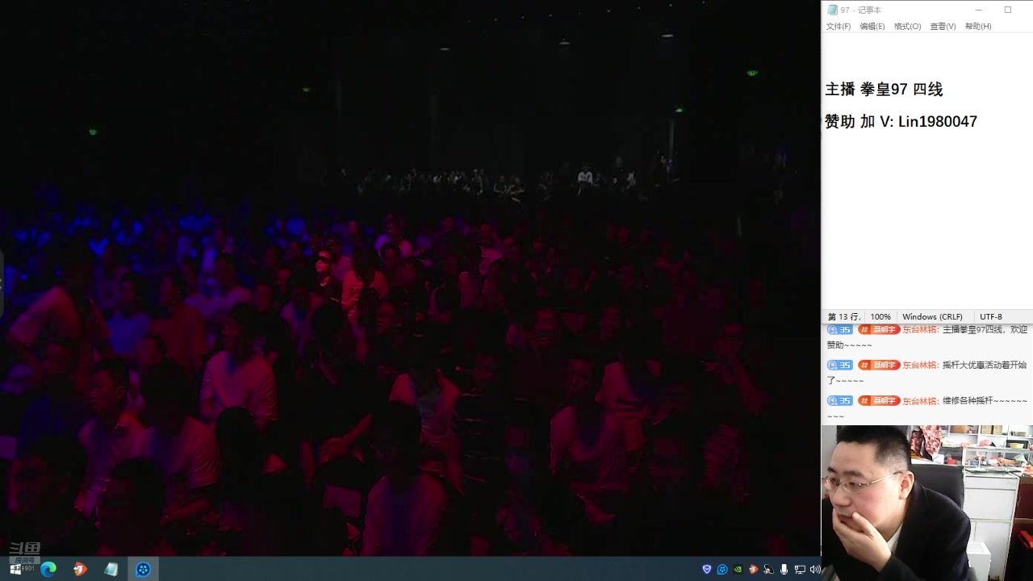Maximize the 97 Notepad window
This screenshot has width=1033, height=581.
[1007, 10]
